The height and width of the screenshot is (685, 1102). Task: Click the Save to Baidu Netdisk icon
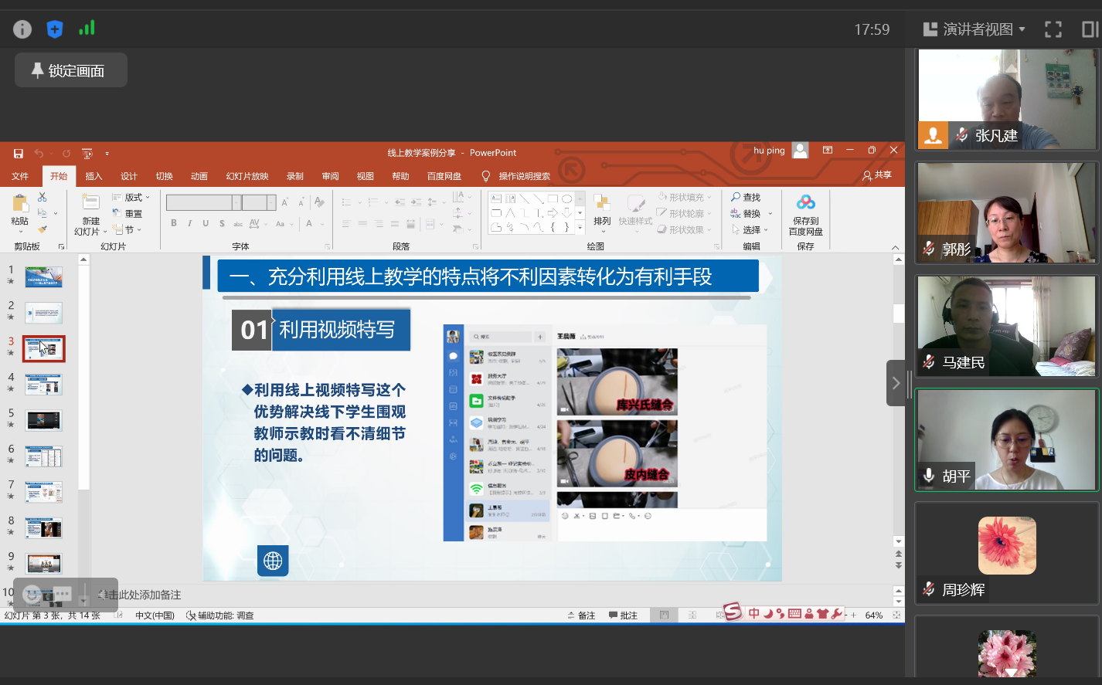[805, 203]
